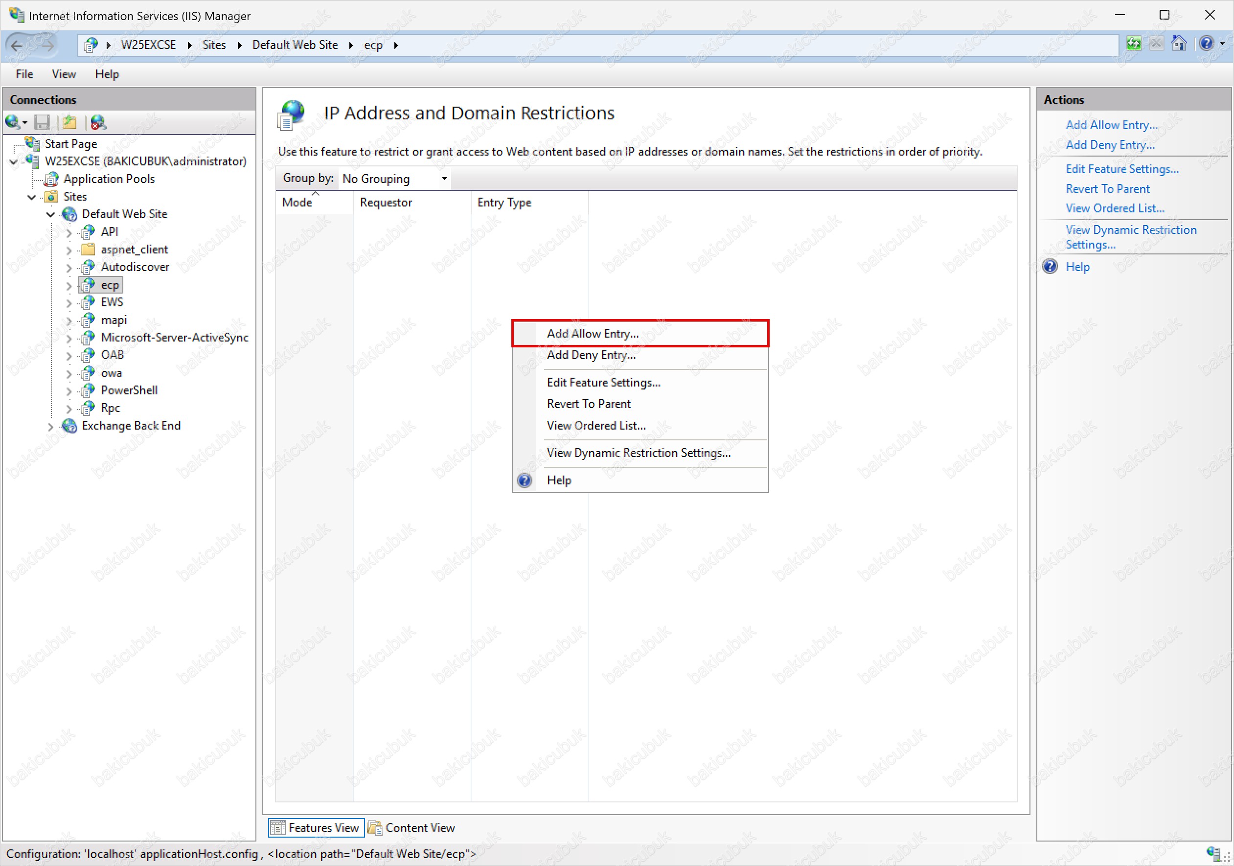Click Revert To Parent in Actions pane
Screen dimensions: 1234x866
click(1107, 189)
